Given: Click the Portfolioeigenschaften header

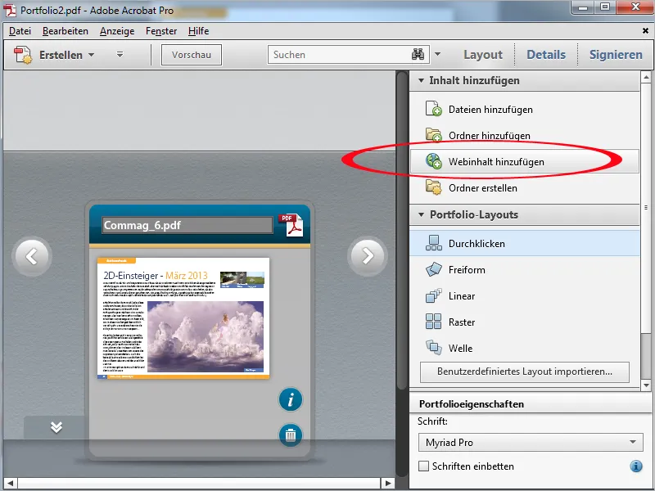Looking at the screenshot, I should (472, 404).
